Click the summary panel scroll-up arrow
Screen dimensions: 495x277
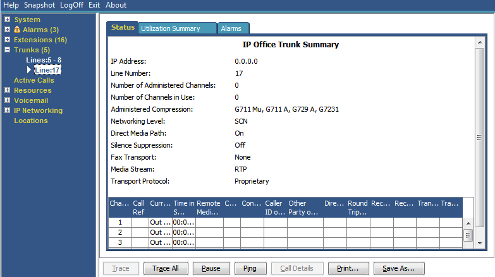coord(480,42)
